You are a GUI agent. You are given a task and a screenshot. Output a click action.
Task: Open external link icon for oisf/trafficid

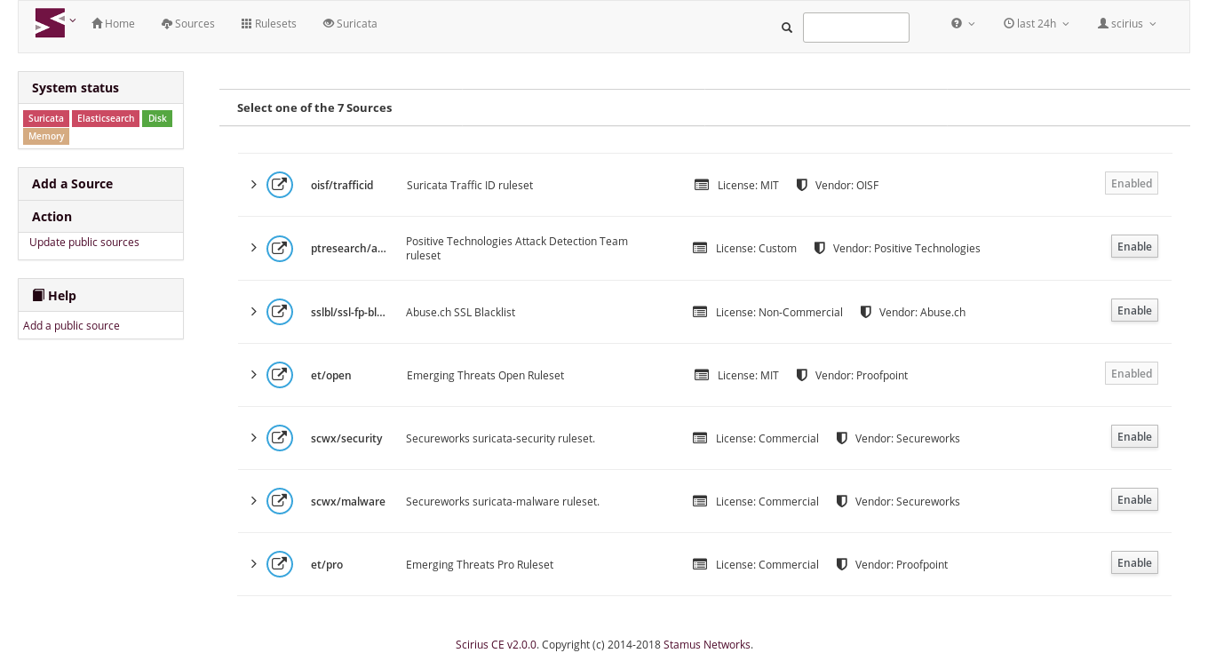click(x=280, y=185)
